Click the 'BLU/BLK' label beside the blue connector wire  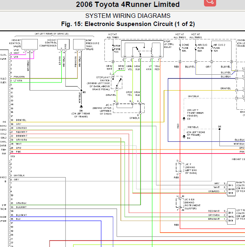click(226, 76)
